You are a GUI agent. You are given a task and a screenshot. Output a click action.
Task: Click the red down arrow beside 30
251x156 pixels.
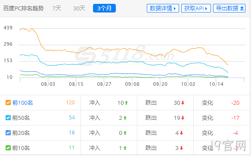[x=183, y=103]
